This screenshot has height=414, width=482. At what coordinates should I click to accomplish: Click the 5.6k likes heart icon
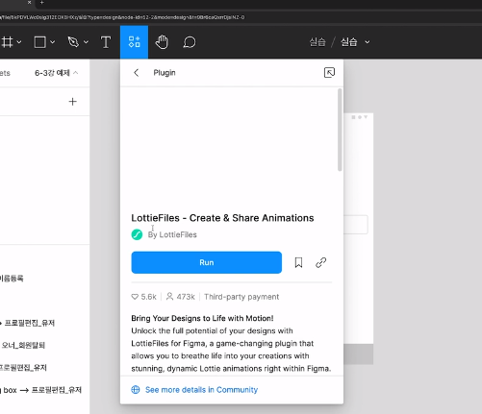click(x=135, y=297)
